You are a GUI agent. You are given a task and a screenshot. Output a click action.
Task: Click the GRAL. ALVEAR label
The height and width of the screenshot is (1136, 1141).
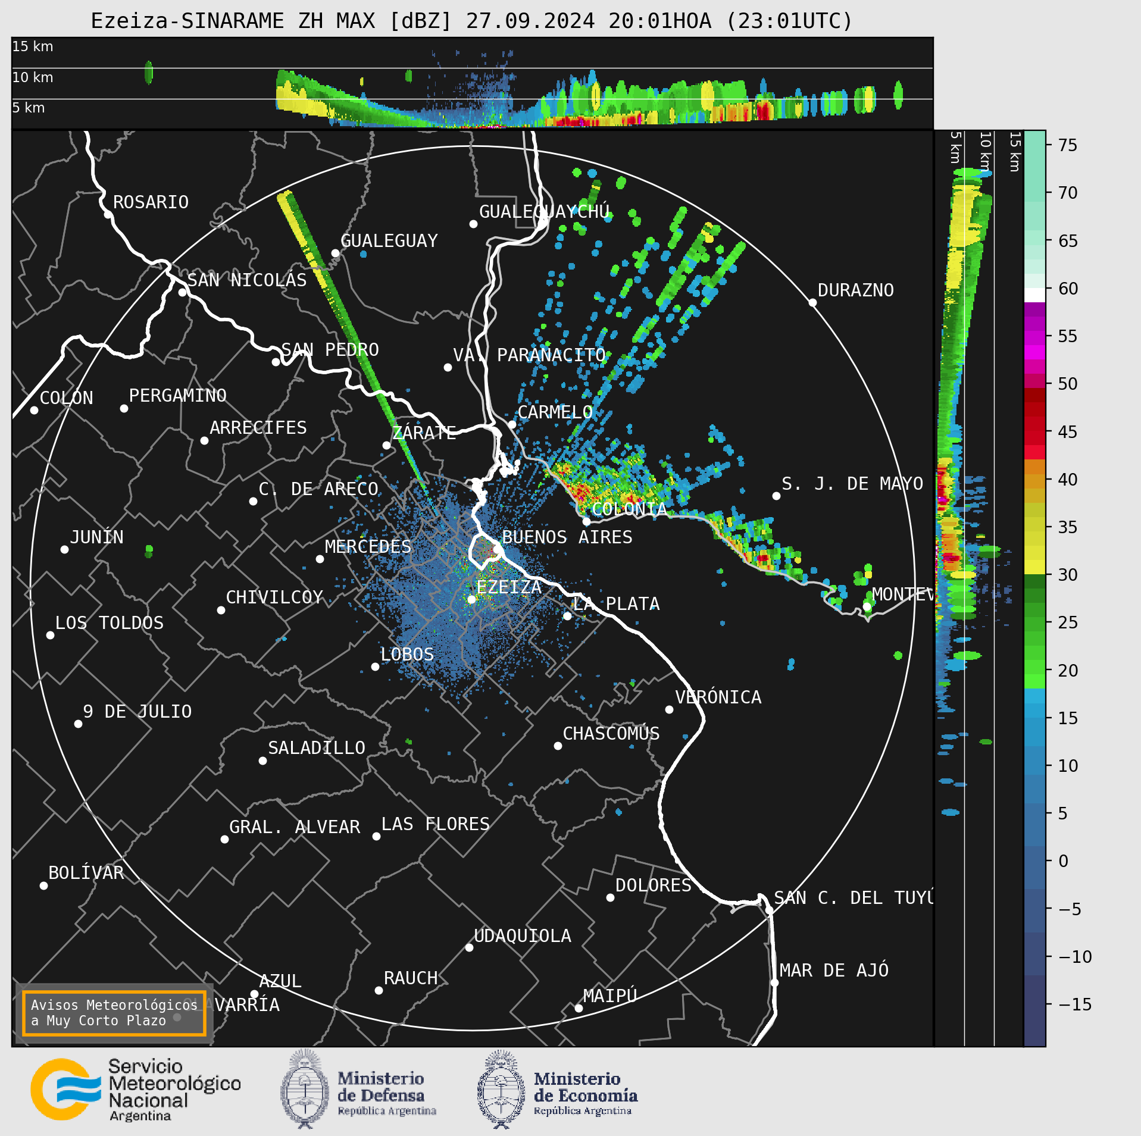(295, 827)
